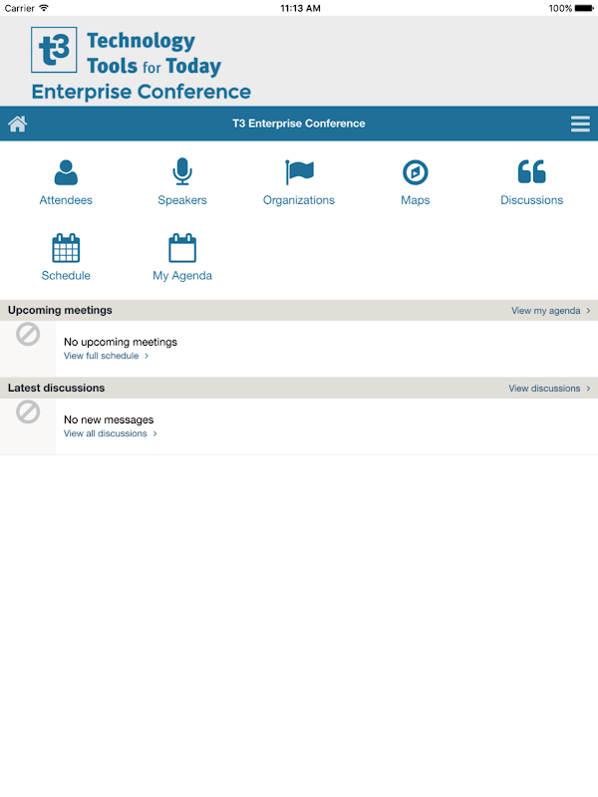Open the hamburger menu icon

pos(580,124)
